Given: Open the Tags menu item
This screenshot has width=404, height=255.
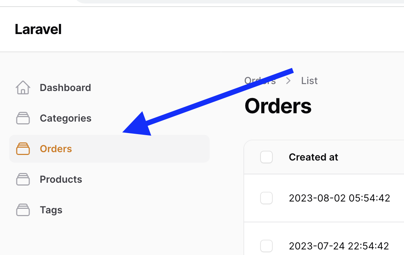Looking at the screenshot, I should tap(51, 210).
